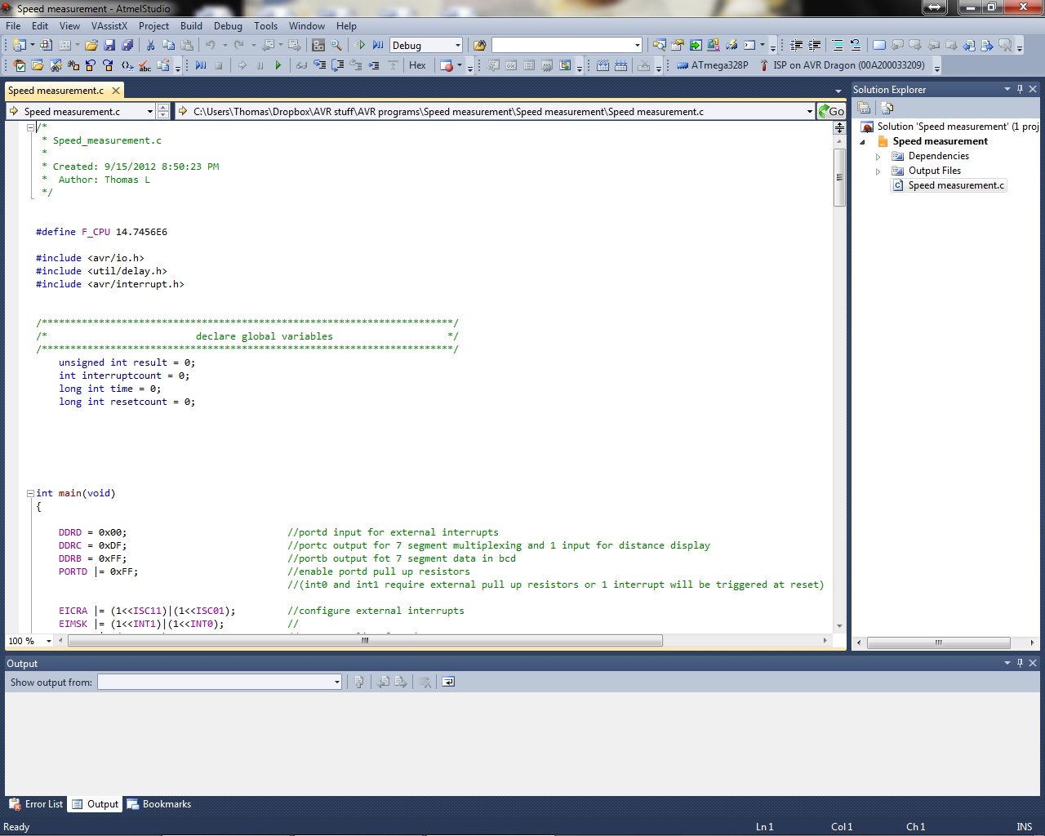Click the #define F_CPU code line
The width and height of the screenshot is (1045, 836).
(101, 232)
